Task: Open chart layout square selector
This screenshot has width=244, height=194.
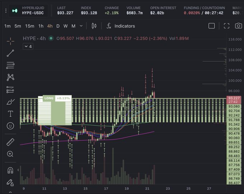Action: click(x=211, y=26)
